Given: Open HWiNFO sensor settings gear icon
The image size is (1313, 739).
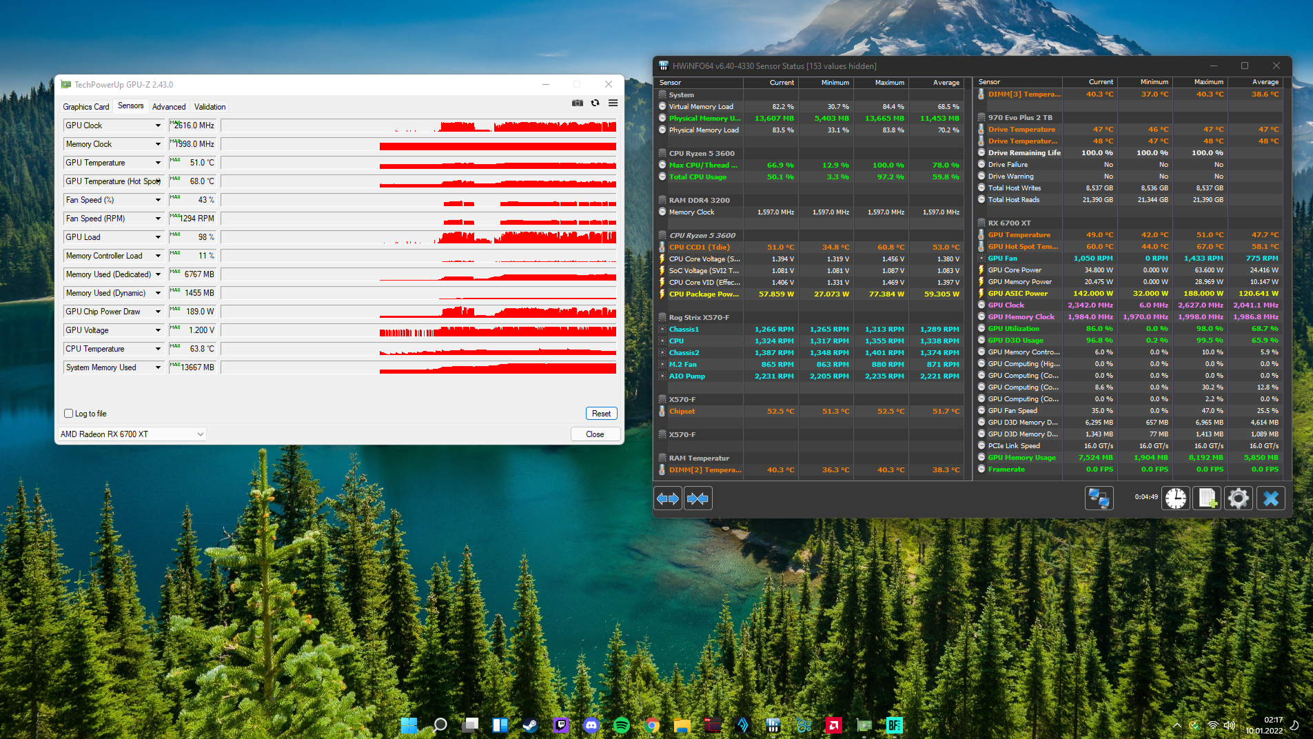Looking at the screenshot, I should pyautogui.click(x=1238, y=498).
